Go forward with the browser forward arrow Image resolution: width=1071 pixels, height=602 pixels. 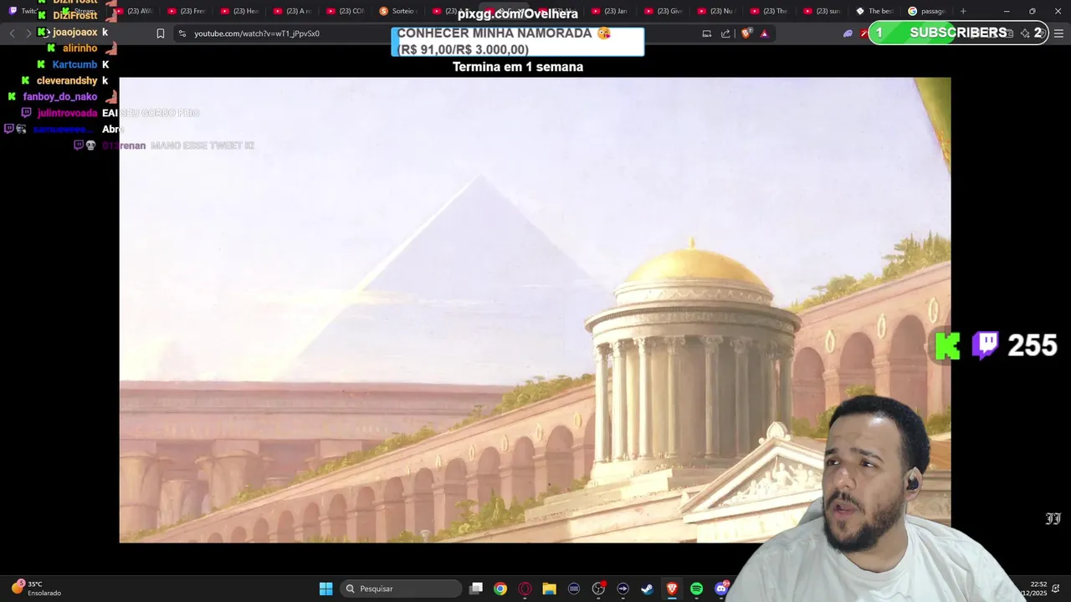[x=28, y=33]
